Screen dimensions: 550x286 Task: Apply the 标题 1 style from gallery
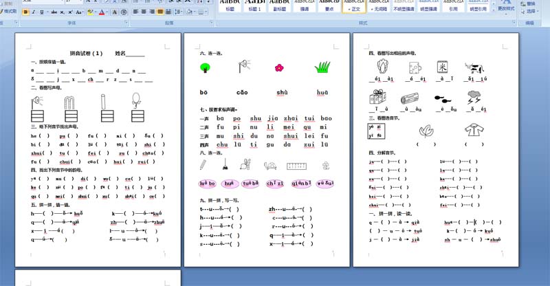click(254, 5)
